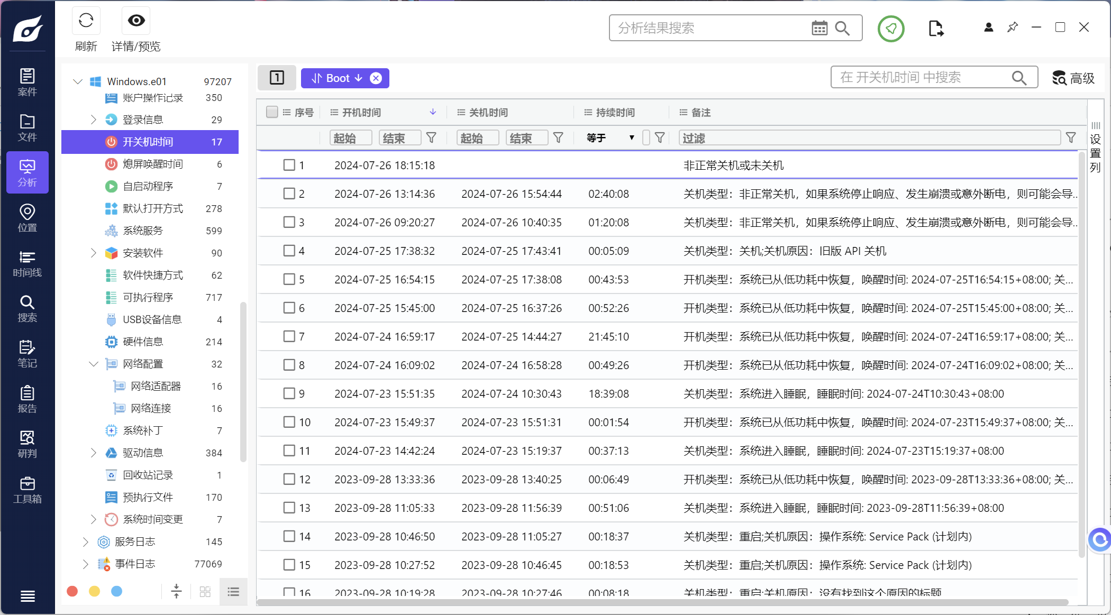Screen dimensions: 1111x615
Task: Open the 时间线 (Timeline) sidebar section
Action: click(x=27, y=264)
